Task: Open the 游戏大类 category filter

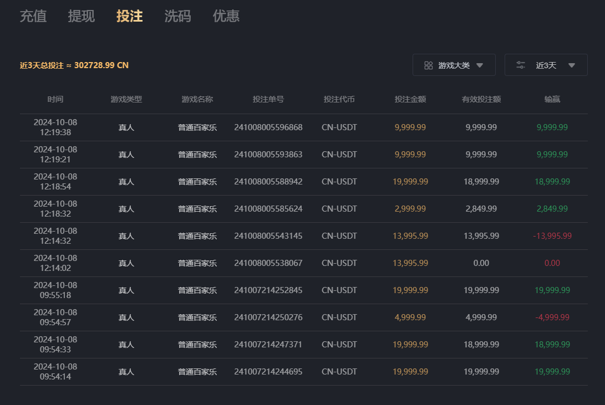Action: (454, 65)
